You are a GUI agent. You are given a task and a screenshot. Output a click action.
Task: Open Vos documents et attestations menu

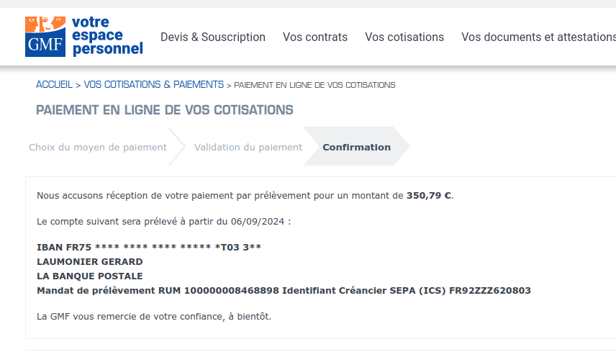[538, 37]
